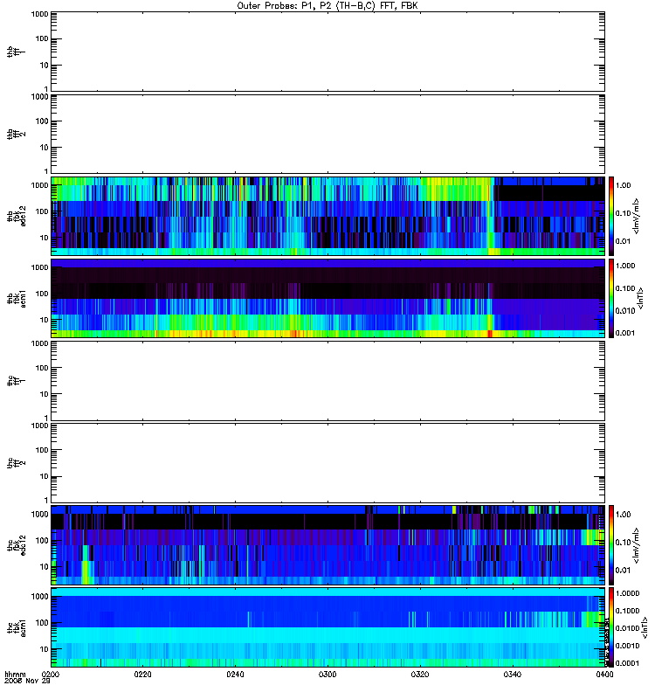The width and height of the screenshot is (655, 699).
Task: Click the '0.0100' tick on thc scm1 colorbar
Action: click(627, 628)
